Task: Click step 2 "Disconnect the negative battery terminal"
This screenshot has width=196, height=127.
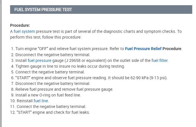Action: pos(53,55)
